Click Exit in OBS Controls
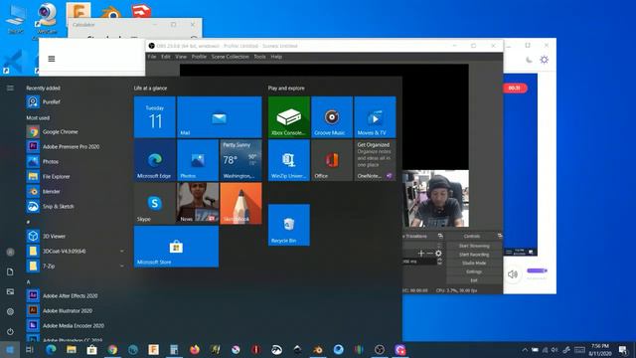 [x=474, y=280]
